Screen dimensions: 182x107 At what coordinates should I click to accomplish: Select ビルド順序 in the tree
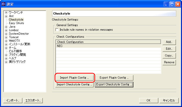[15, 51]
